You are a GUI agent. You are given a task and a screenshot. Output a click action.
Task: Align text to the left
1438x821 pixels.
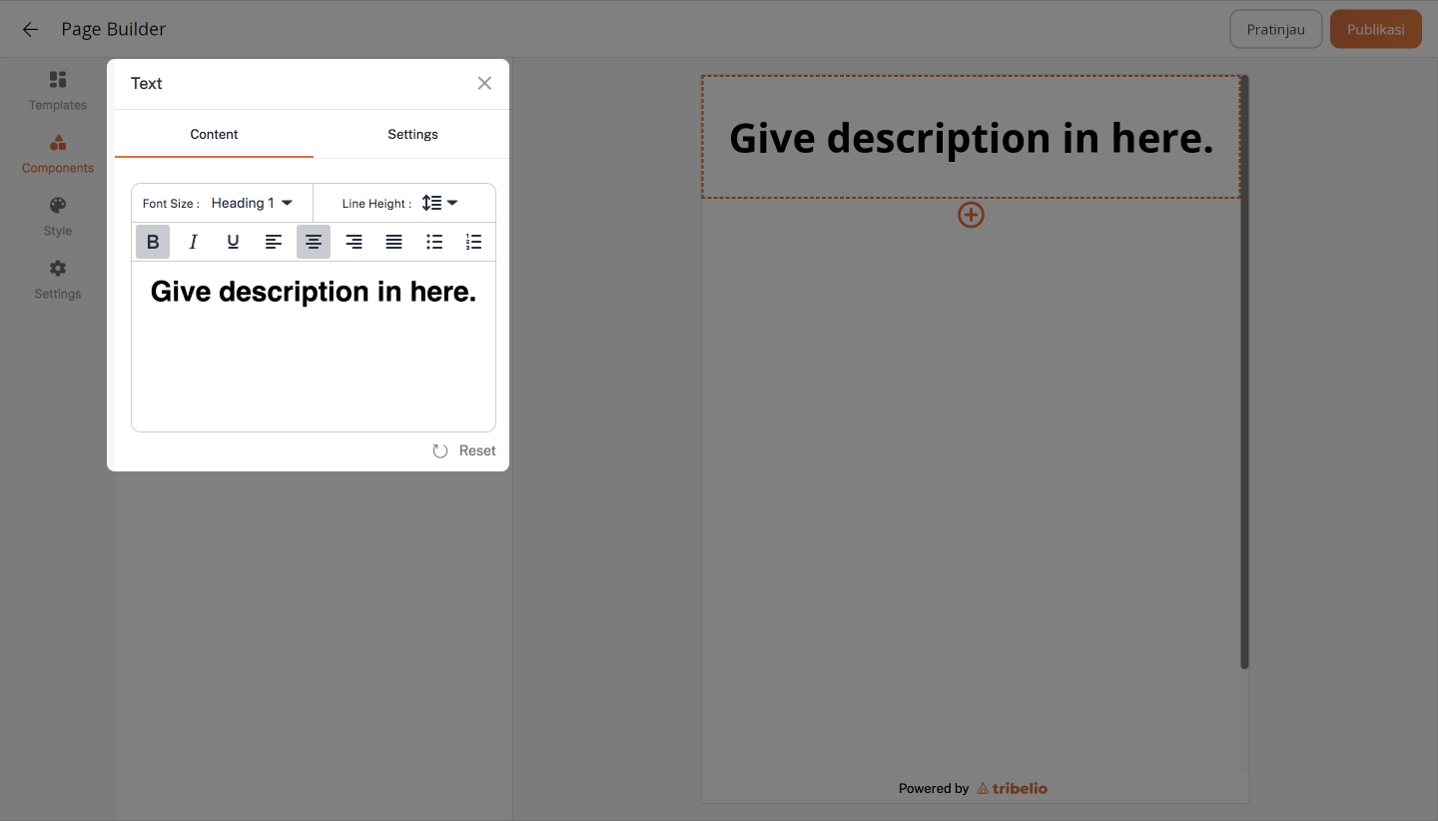pyautogui.click(x=274, y=242)
